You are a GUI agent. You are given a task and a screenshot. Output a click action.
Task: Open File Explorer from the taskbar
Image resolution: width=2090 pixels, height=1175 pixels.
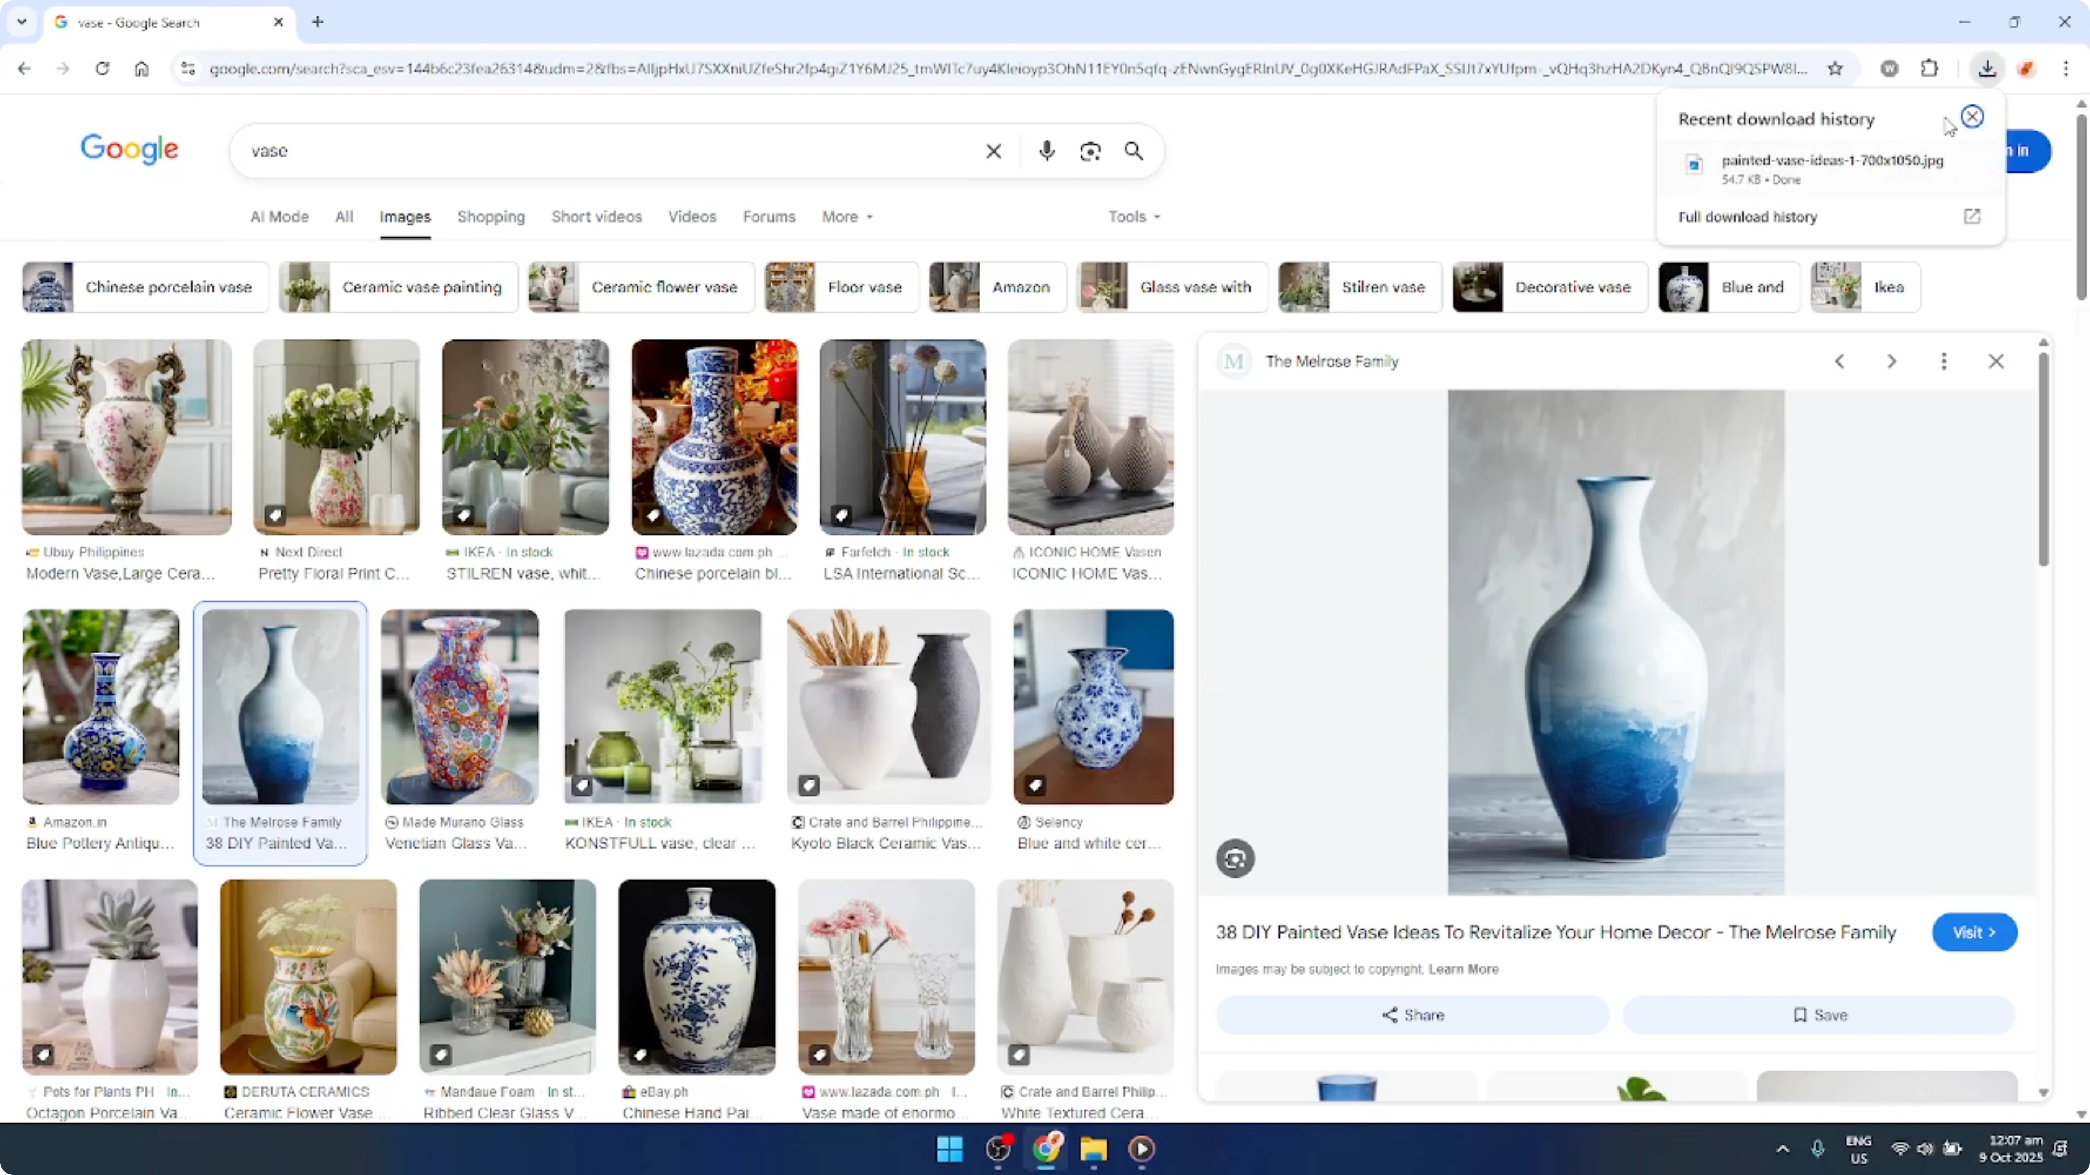tap(1094, 1149)
